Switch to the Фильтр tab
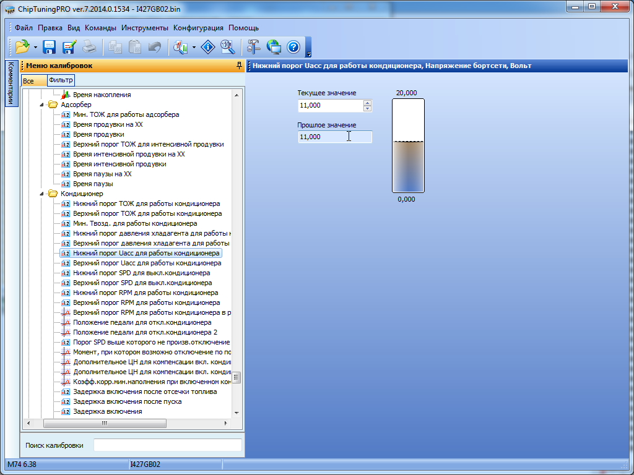Image resolution: width=634 pixels, height=475 pixels. tap(61, 80)
